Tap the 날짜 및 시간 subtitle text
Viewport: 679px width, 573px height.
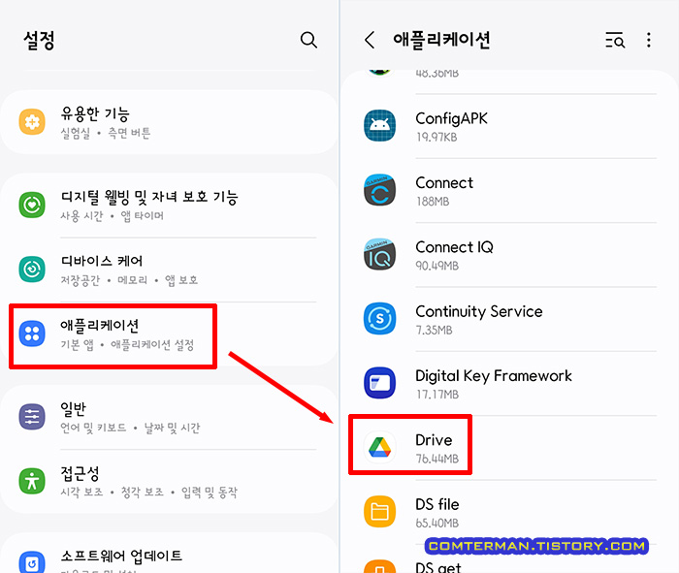tap(172, 428)
